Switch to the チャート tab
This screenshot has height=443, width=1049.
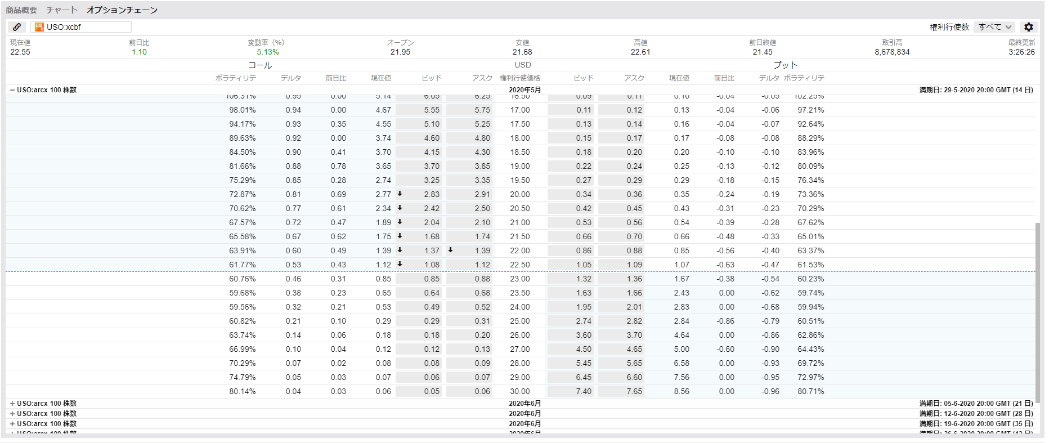[62, 10]
